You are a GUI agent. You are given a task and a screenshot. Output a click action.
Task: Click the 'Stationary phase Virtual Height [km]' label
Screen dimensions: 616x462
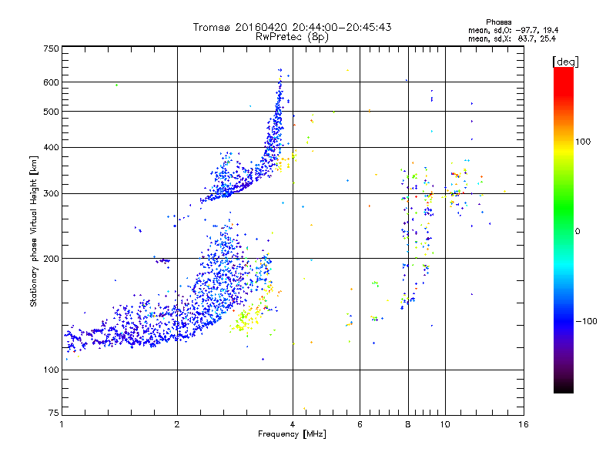coord(34,232)
